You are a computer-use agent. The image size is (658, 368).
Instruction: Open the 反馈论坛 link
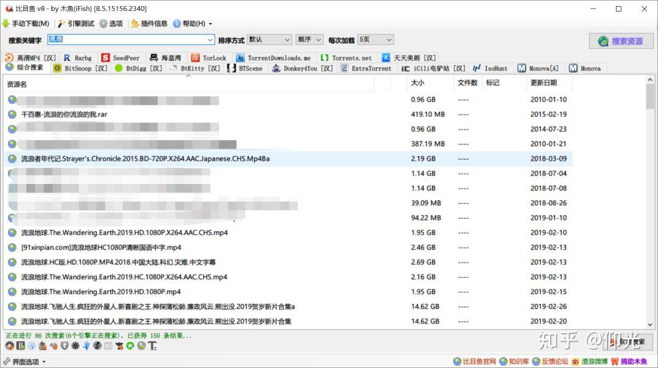point(550,361)
